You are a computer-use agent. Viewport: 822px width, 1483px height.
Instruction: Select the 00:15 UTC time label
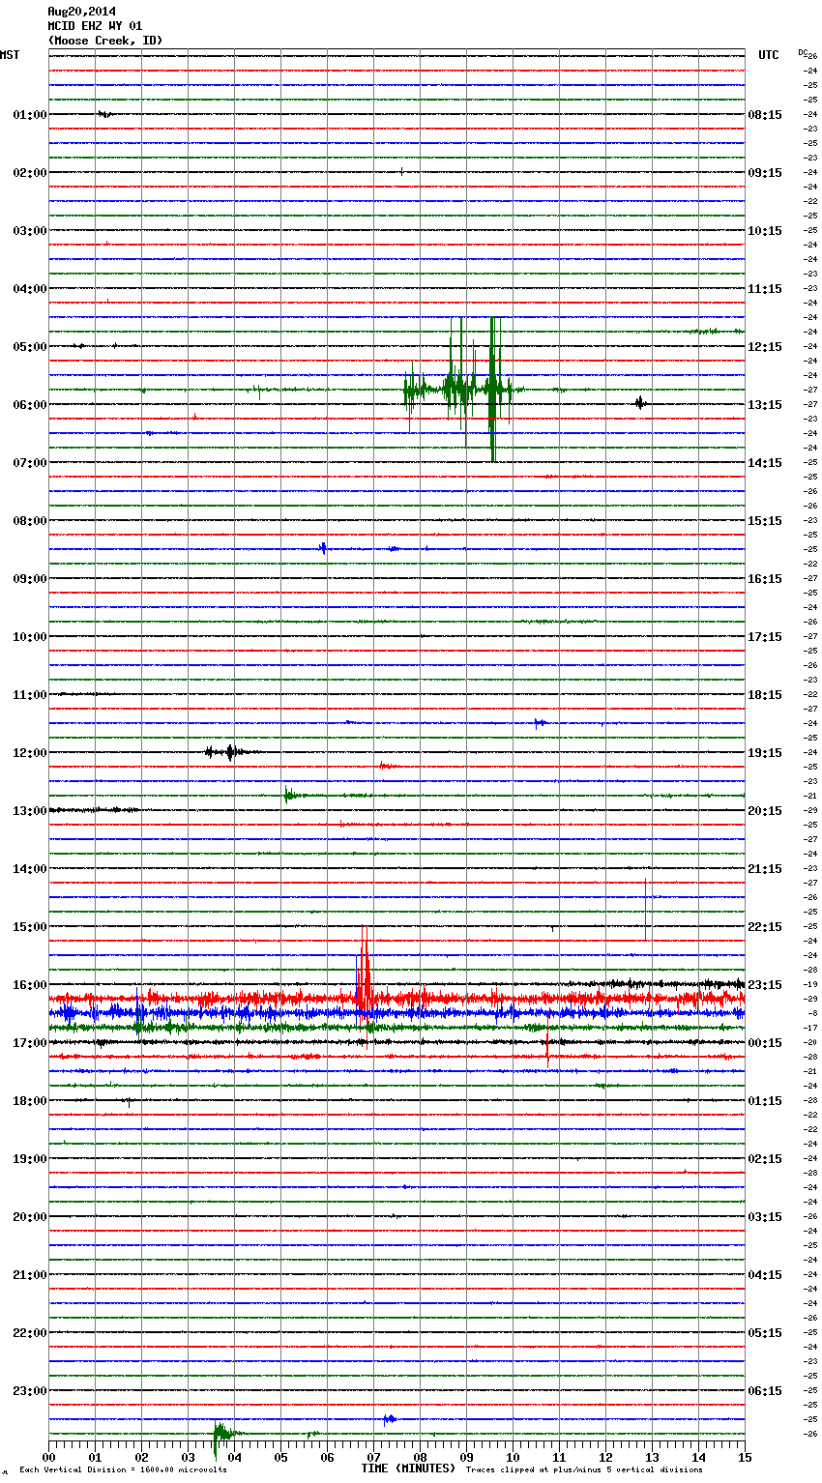tap(765, 1043)
